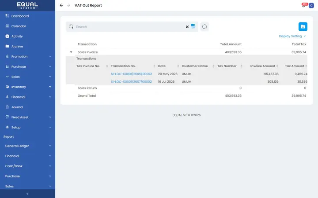The image size is (318, 198).
Task: Select the first Purchase cart icon
Action: click(8, 66)
